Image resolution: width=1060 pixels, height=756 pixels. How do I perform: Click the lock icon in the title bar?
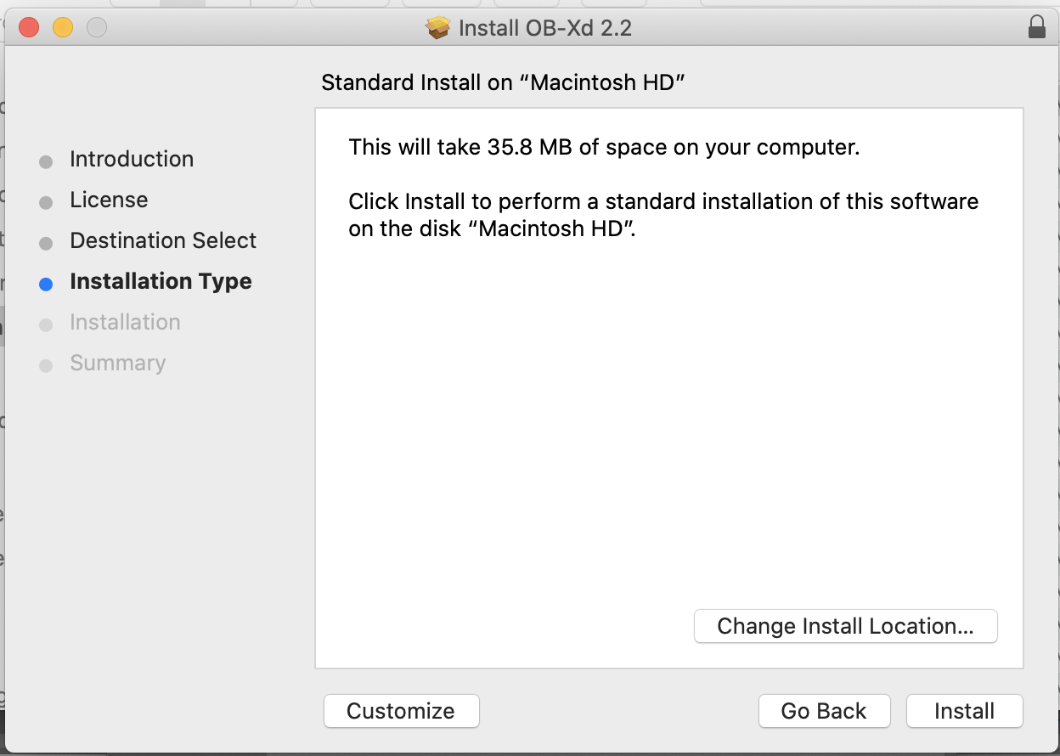(x=1036, y=27)
